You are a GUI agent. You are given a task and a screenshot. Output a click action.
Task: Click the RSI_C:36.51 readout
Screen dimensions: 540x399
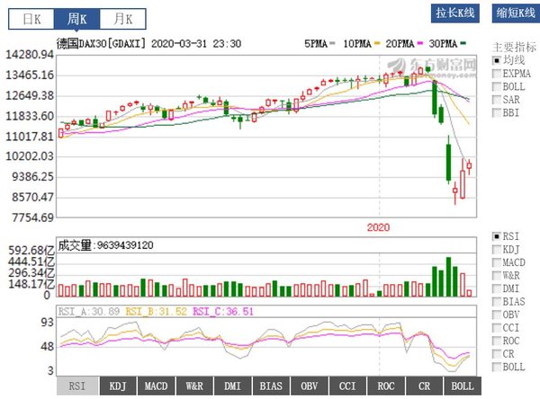coord(223,312)
